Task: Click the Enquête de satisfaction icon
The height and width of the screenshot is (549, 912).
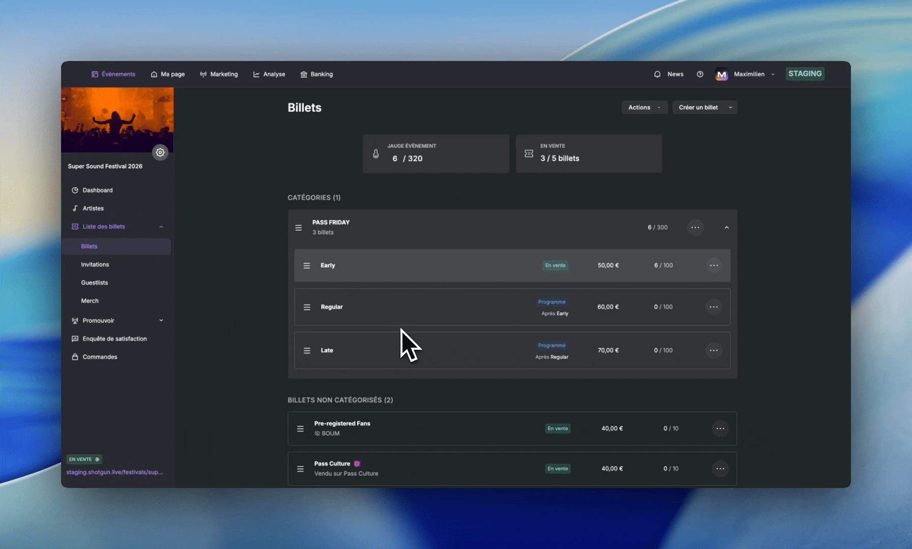Action: 75,339
